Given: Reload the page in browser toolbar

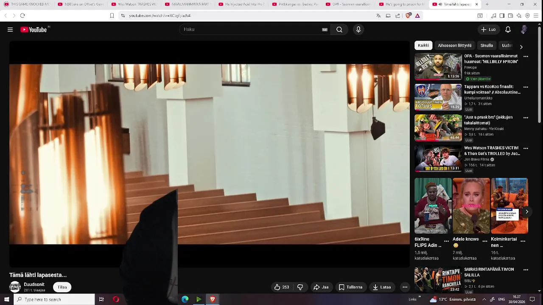Looking at the screenshot, I should (22, 16).
